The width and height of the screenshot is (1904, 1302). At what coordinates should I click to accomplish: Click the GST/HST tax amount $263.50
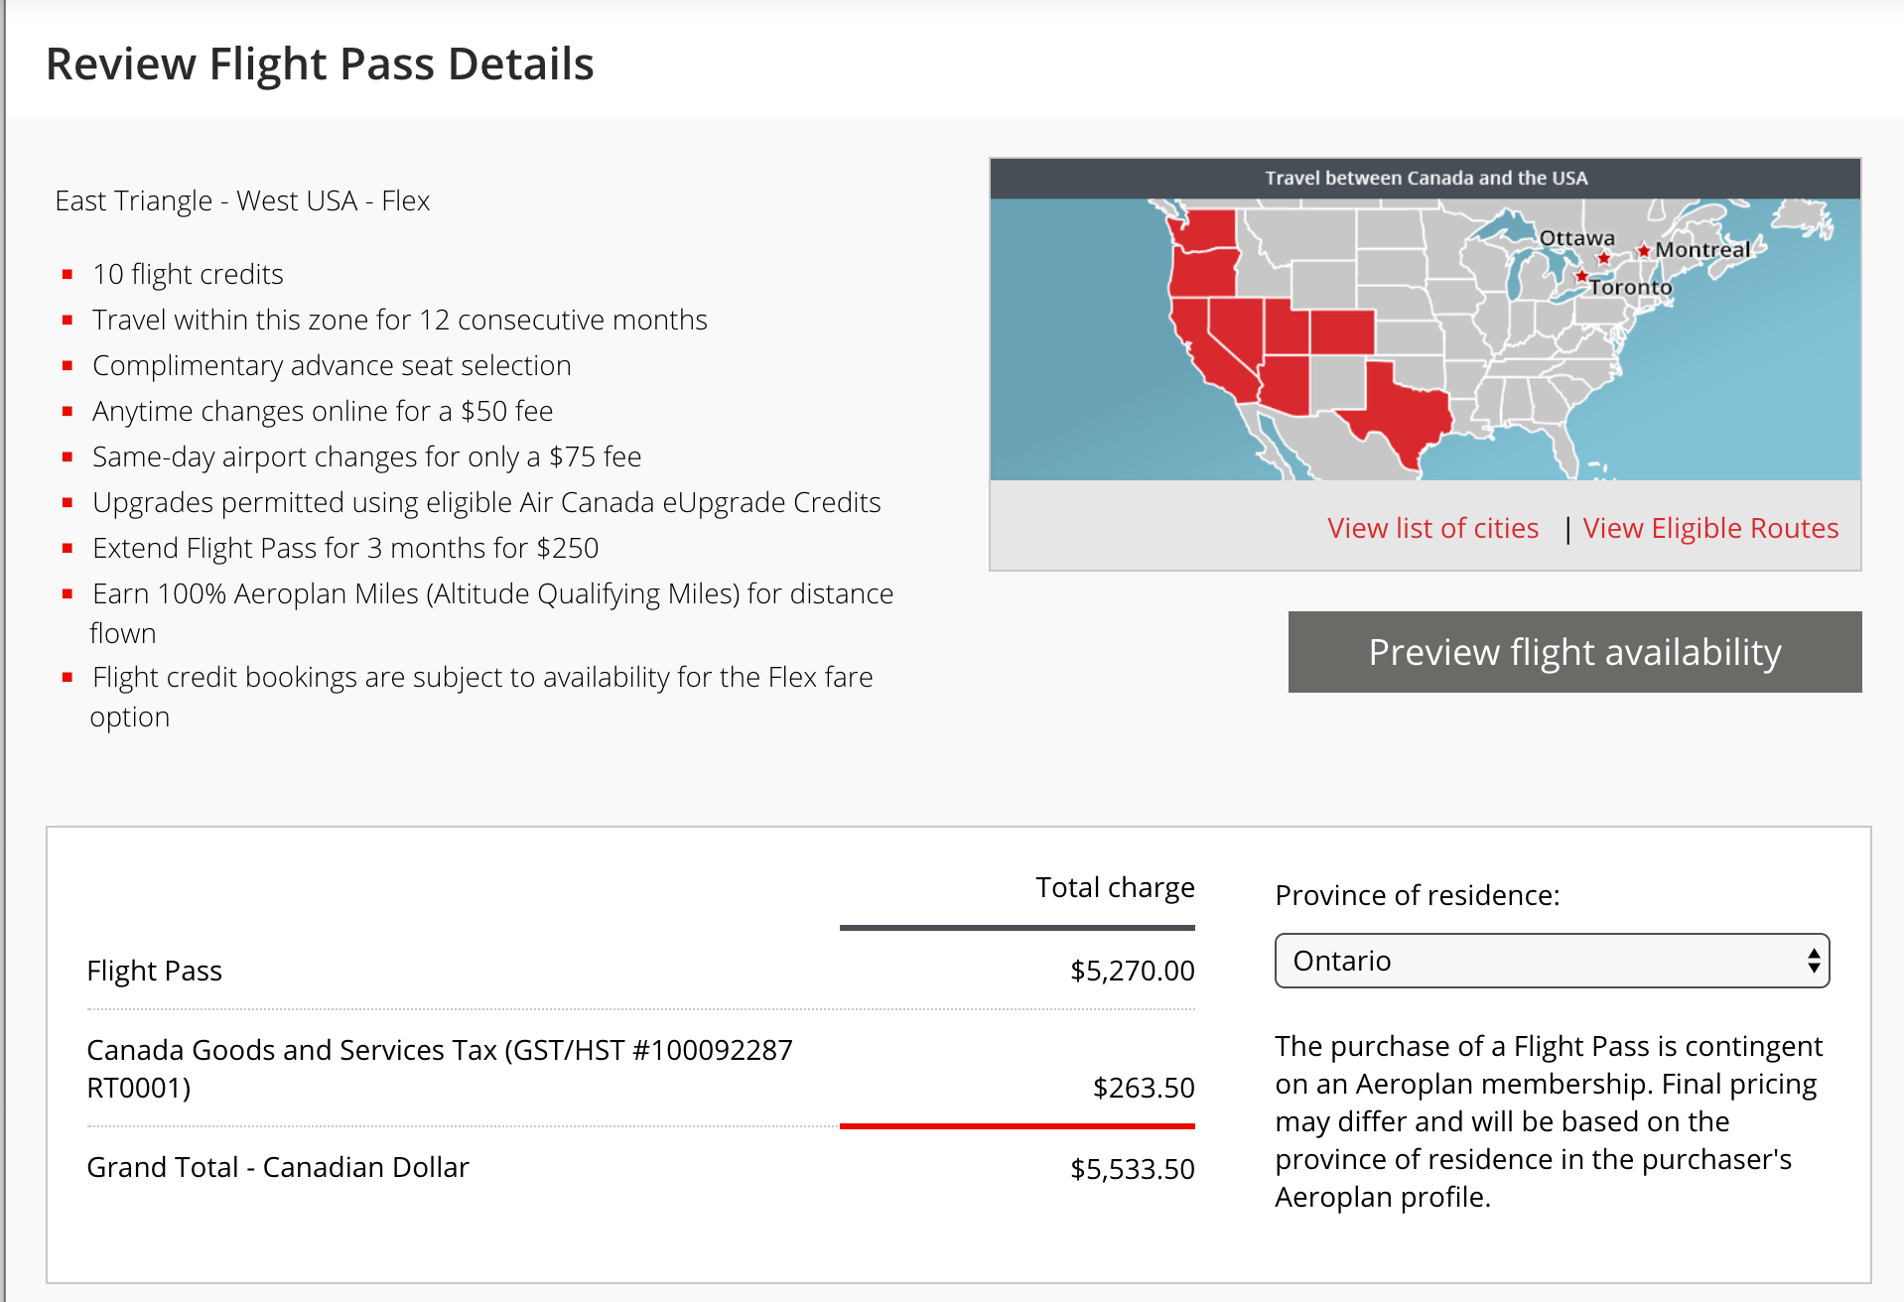click(x=1144, y=1088)
